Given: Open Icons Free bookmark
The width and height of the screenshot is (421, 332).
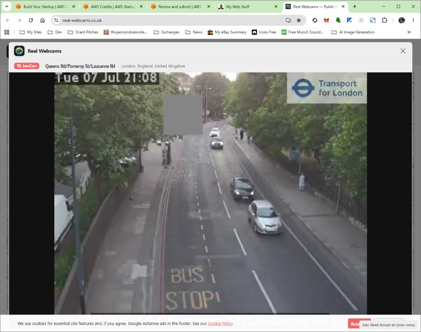Looking at the screenshot, I should (x=264, y=32).
